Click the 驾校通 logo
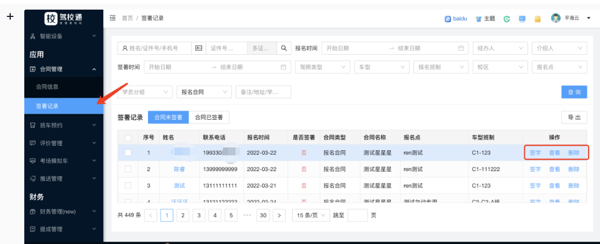This screenshot has width=600, height=244. tap(63, 18)
